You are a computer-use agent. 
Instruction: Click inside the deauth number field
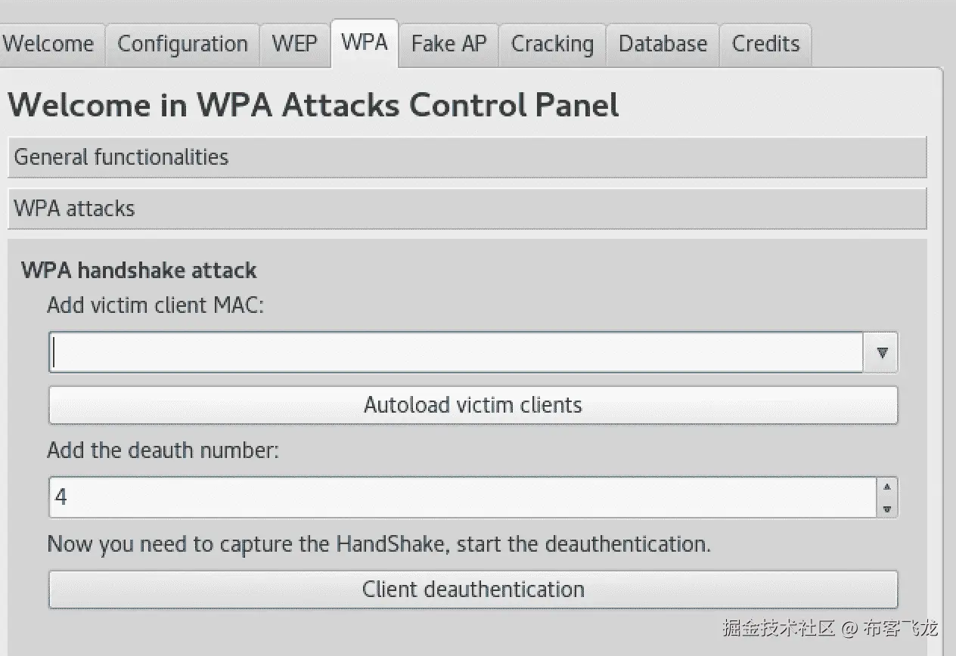pyautogui.click(x=461, y=497)
